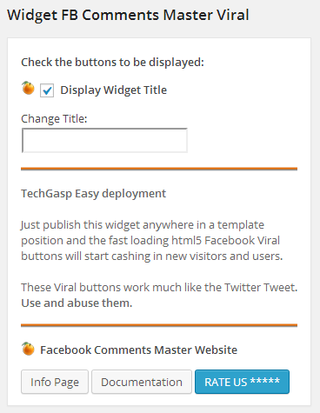Click the orange icon beside Display Widget Title
The height and width of the screenshot is (413, 320).
point(28,88)
